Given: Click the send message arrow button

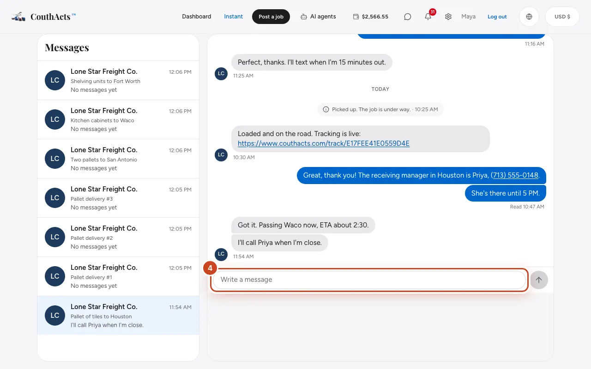Looking at the screenshot, I should pos(539,280).
